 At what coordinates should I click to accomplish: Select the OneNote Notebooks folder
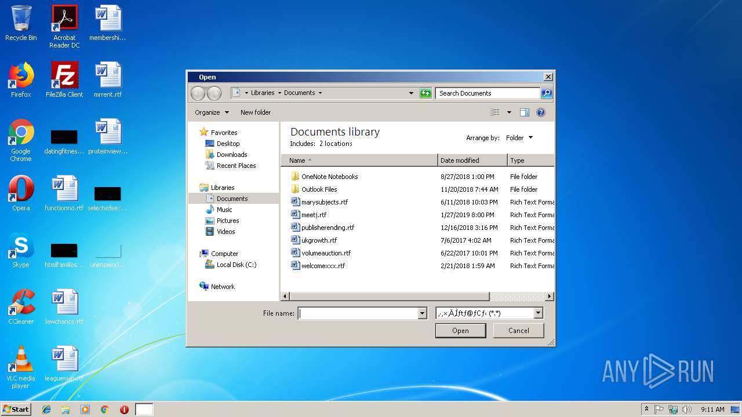coord(330,177)
